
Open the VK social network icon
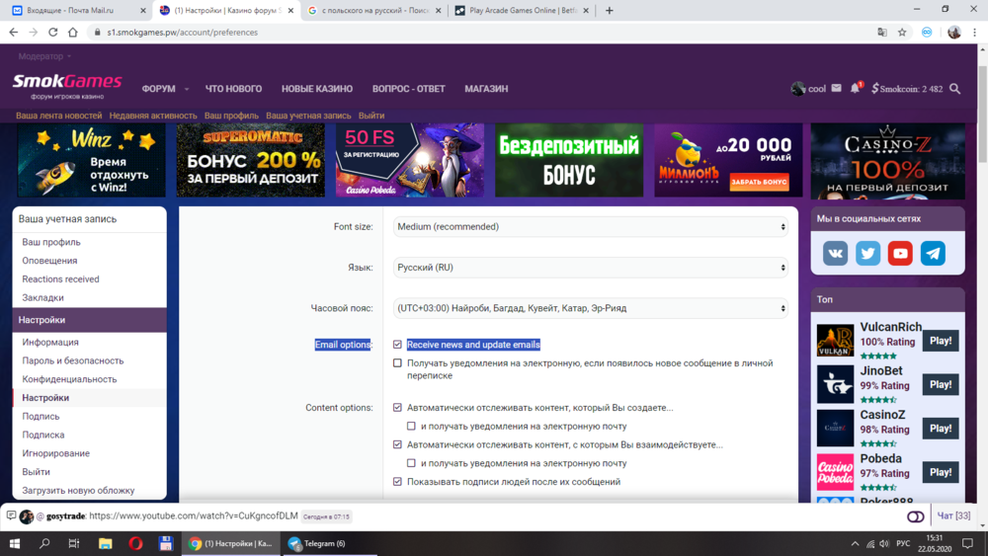[x=835, y=253]
